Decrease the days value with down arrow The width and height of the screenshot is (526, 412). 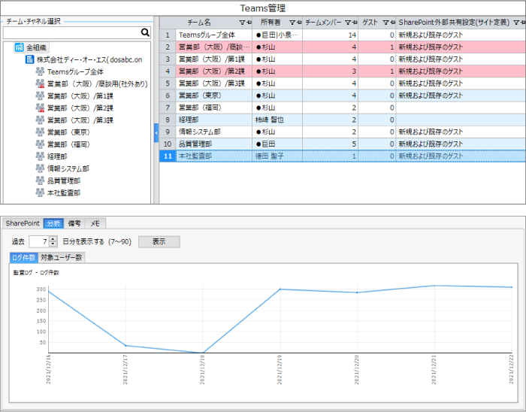point(53,244)
